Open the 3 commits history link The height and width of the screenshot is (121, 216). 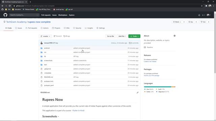[134, 43]
